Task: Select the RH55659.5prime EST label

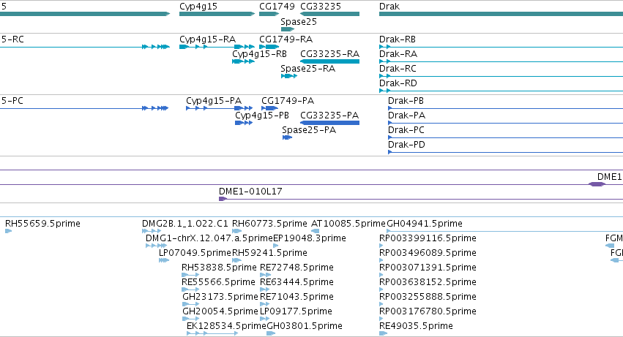Action: click(x=42, y=224)
